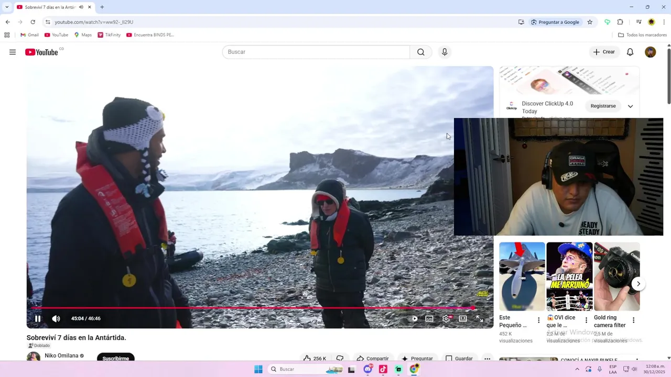Open the taskbar clock and date
The height and width of the screenshot is (377, 671).
click(x=655, y=369)
